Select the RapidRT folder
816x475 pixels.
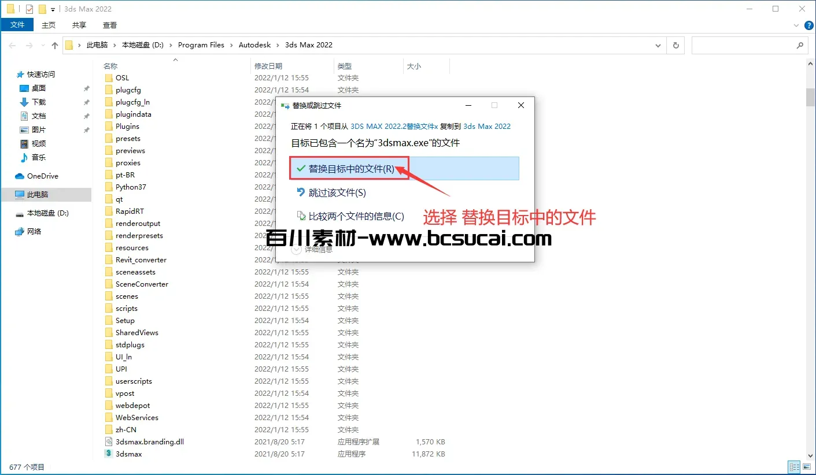(x=130, y=211)
